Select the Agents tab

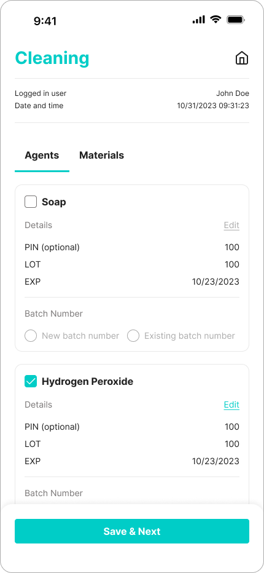42,156
